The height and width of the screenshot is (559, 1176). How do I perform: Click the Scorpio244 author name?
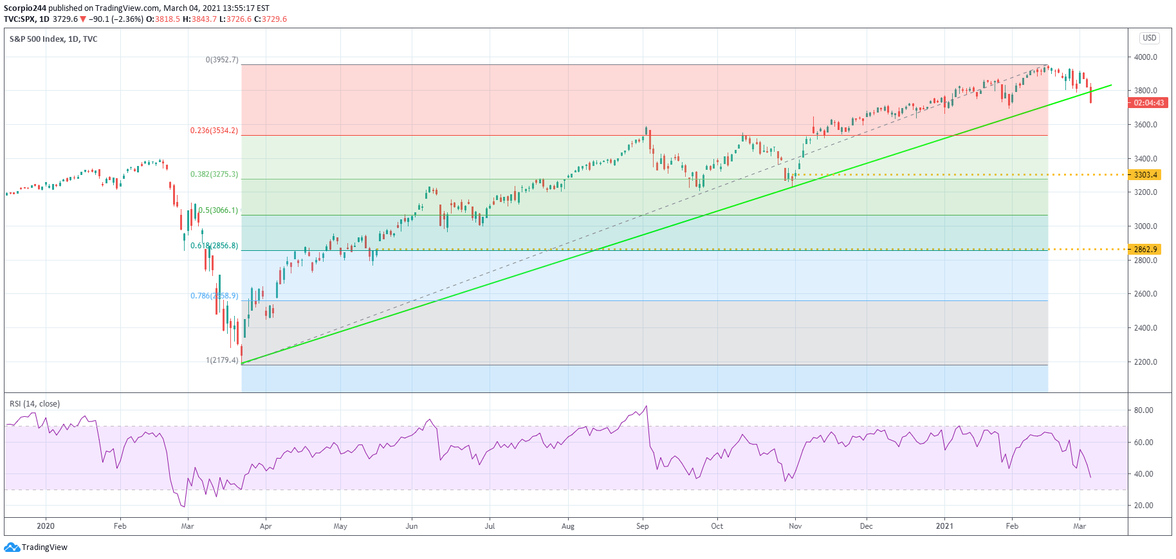[x=25, y=8]
